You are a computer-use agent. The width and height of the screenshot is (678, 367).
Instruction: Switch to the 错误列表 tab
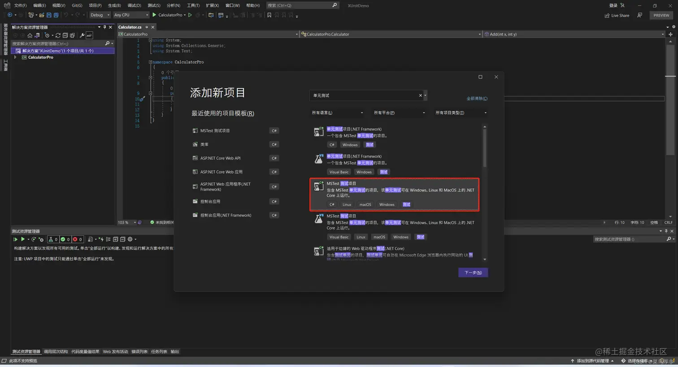(x=140, y=351)
